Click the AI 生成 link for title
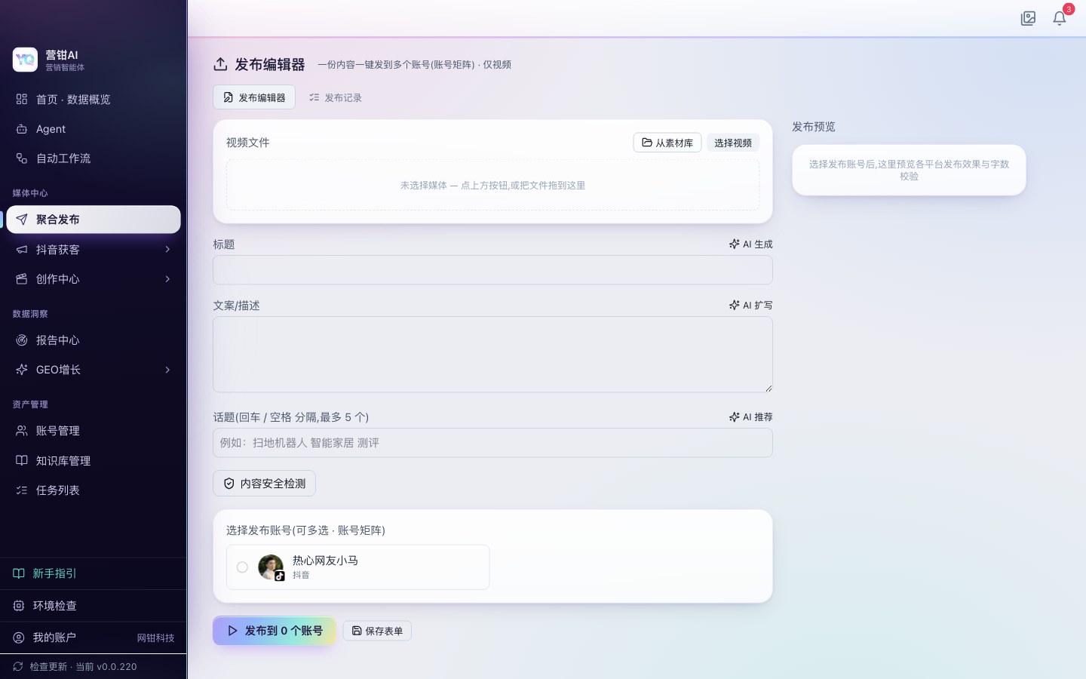The height and width of the screenshot is (679, 1086). [751, 244]
